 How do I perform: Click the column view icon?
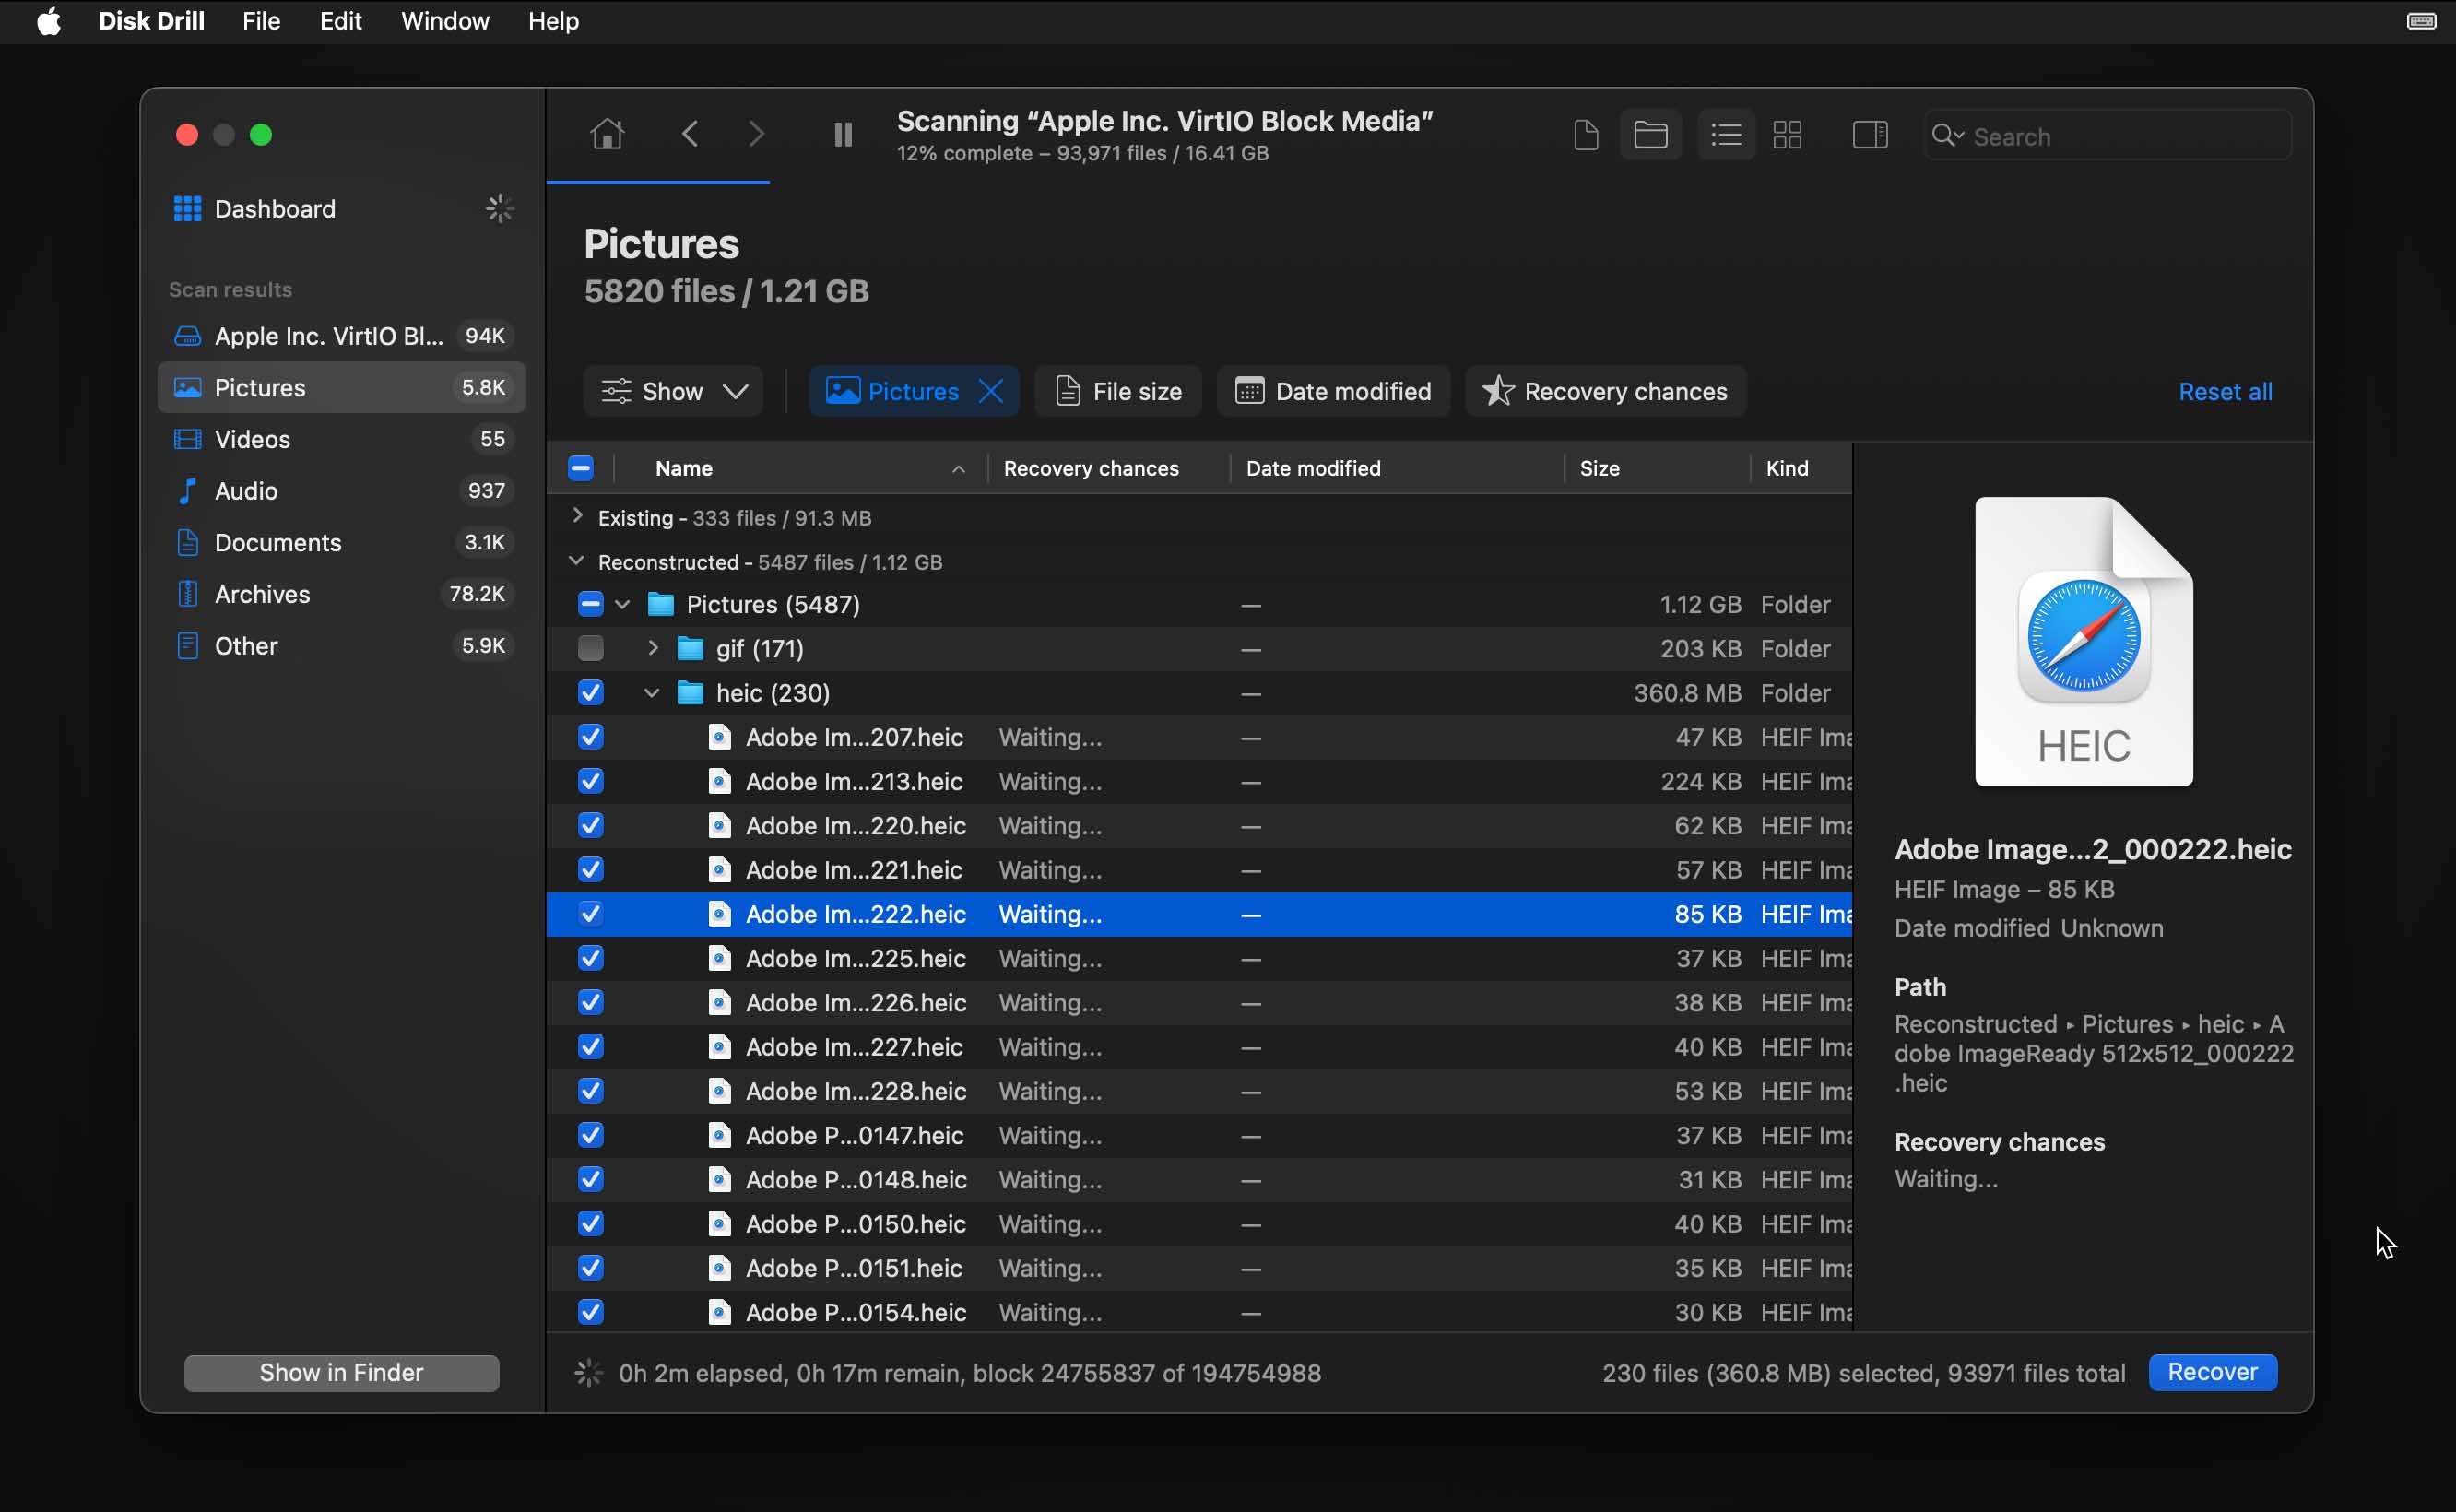click(1870, 134)
